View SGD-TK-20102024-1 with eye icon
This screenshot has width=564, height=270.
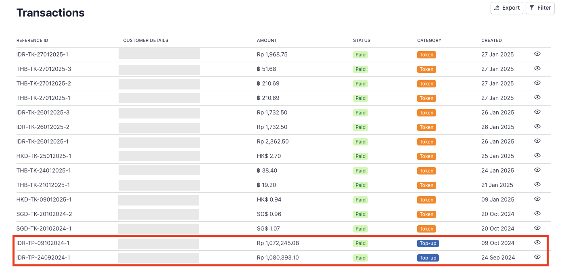pos(537,228)
